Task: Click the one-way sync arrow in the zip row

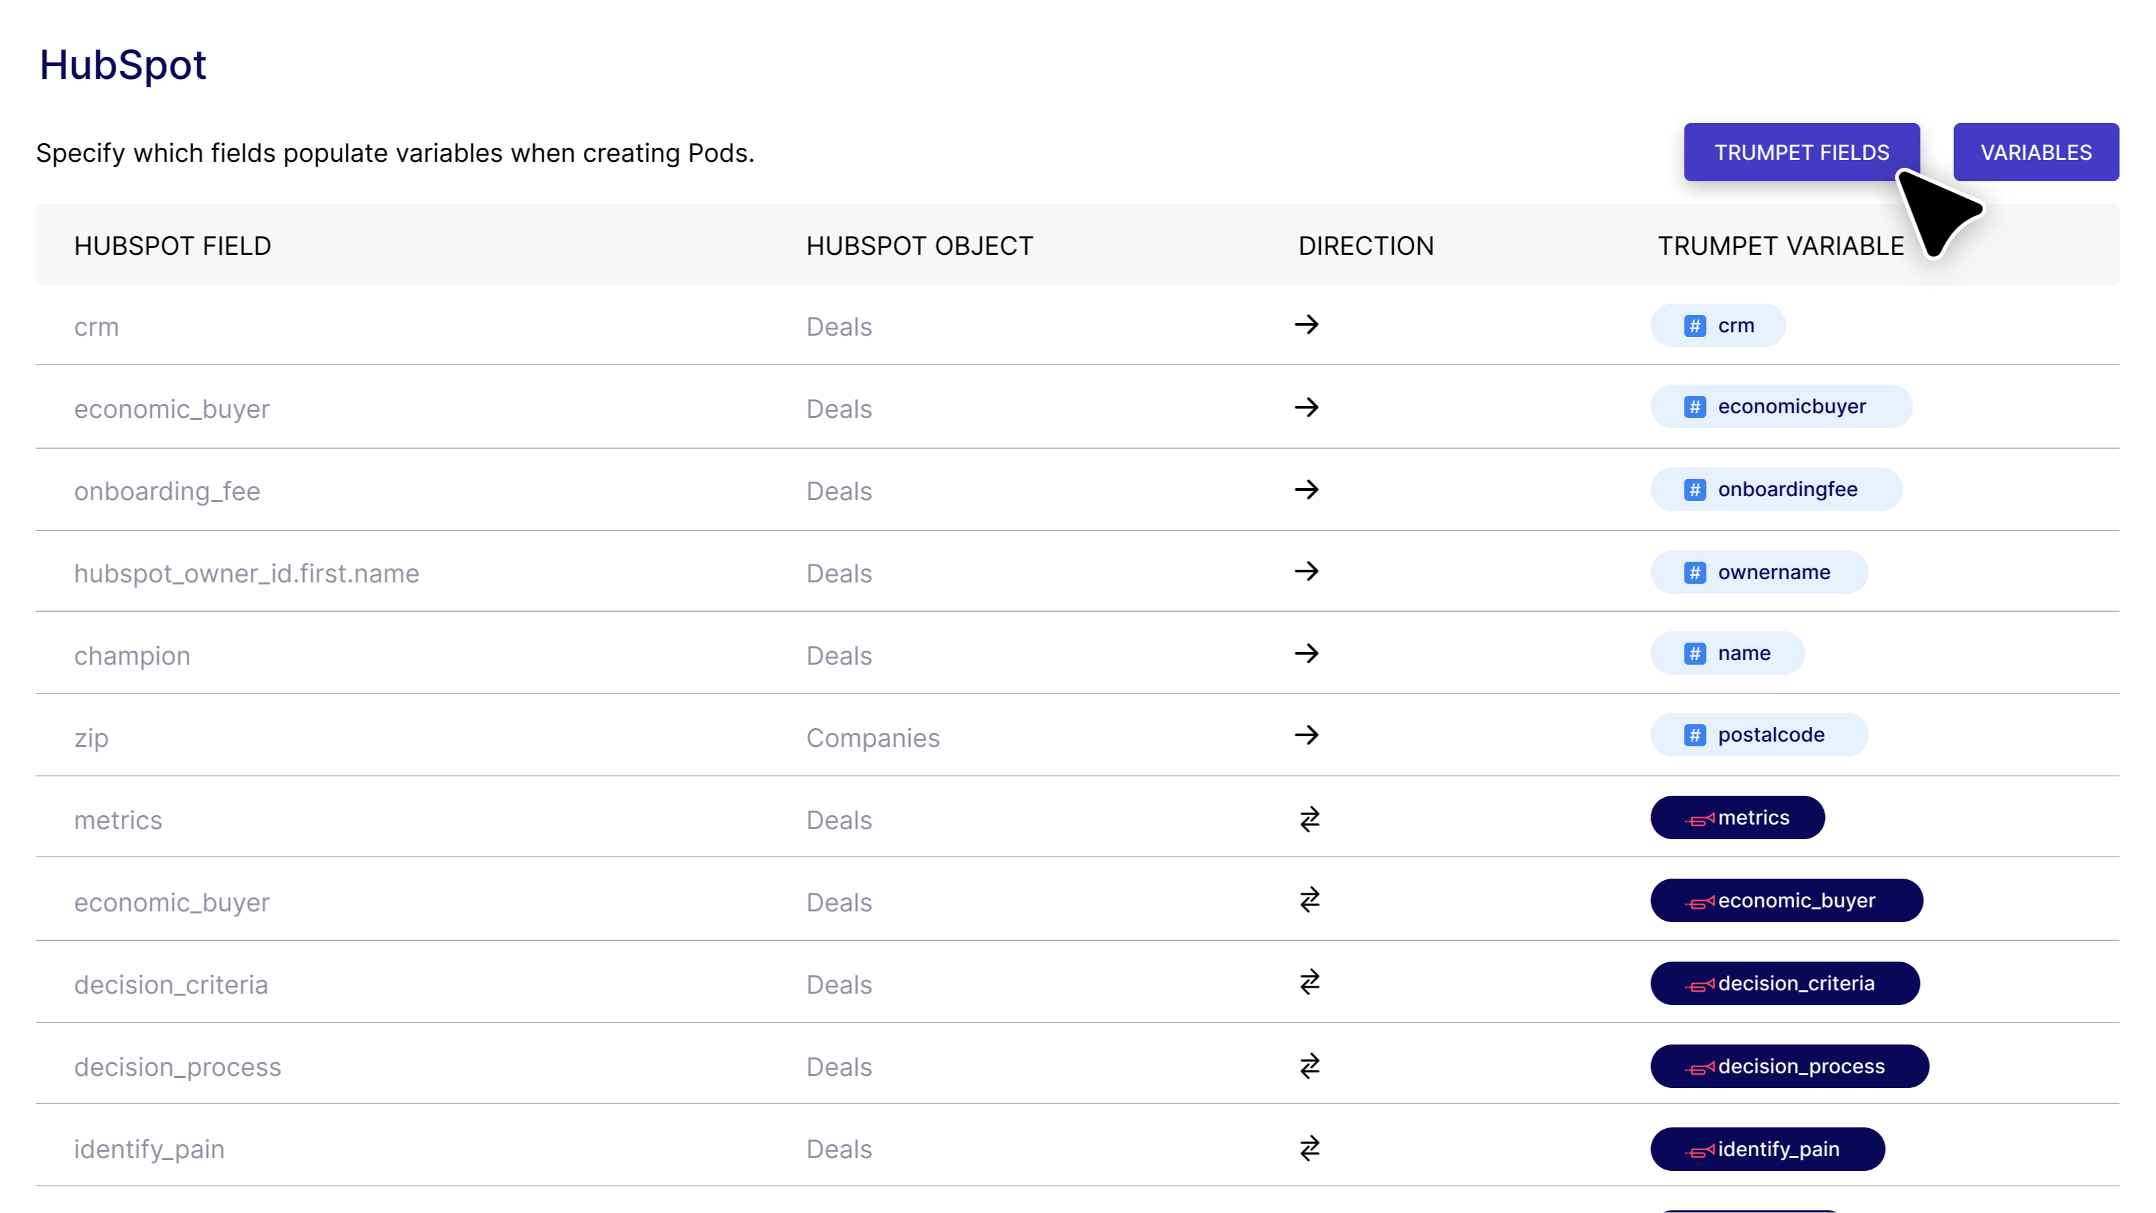Action: click(x=1307, y=736)
